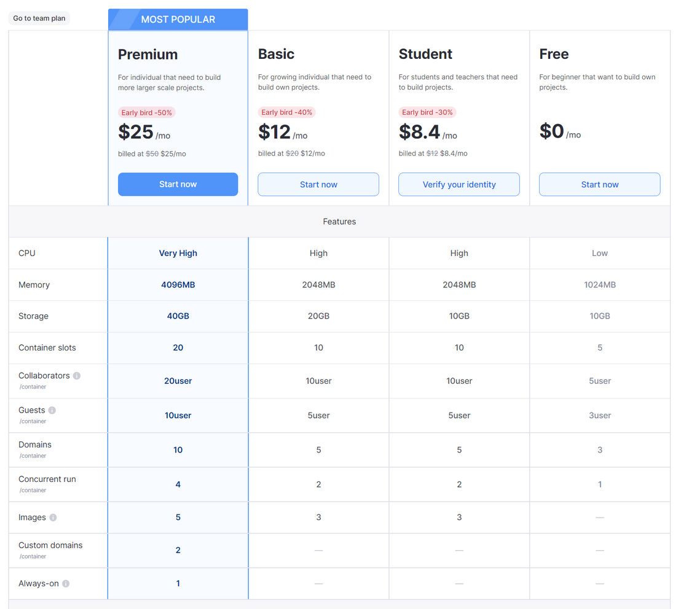Click the Free plan 5user collaborators value
This screenshot has width=681, height=609.
[x=600, y=381]
